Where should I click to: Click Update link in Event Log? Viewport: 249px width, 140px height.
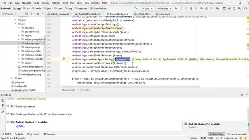(x=20, y=126)
